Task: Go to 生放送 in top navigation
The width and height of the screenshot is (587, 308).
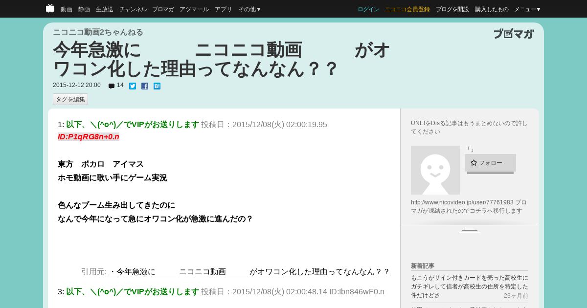Action: coord(105,9)
